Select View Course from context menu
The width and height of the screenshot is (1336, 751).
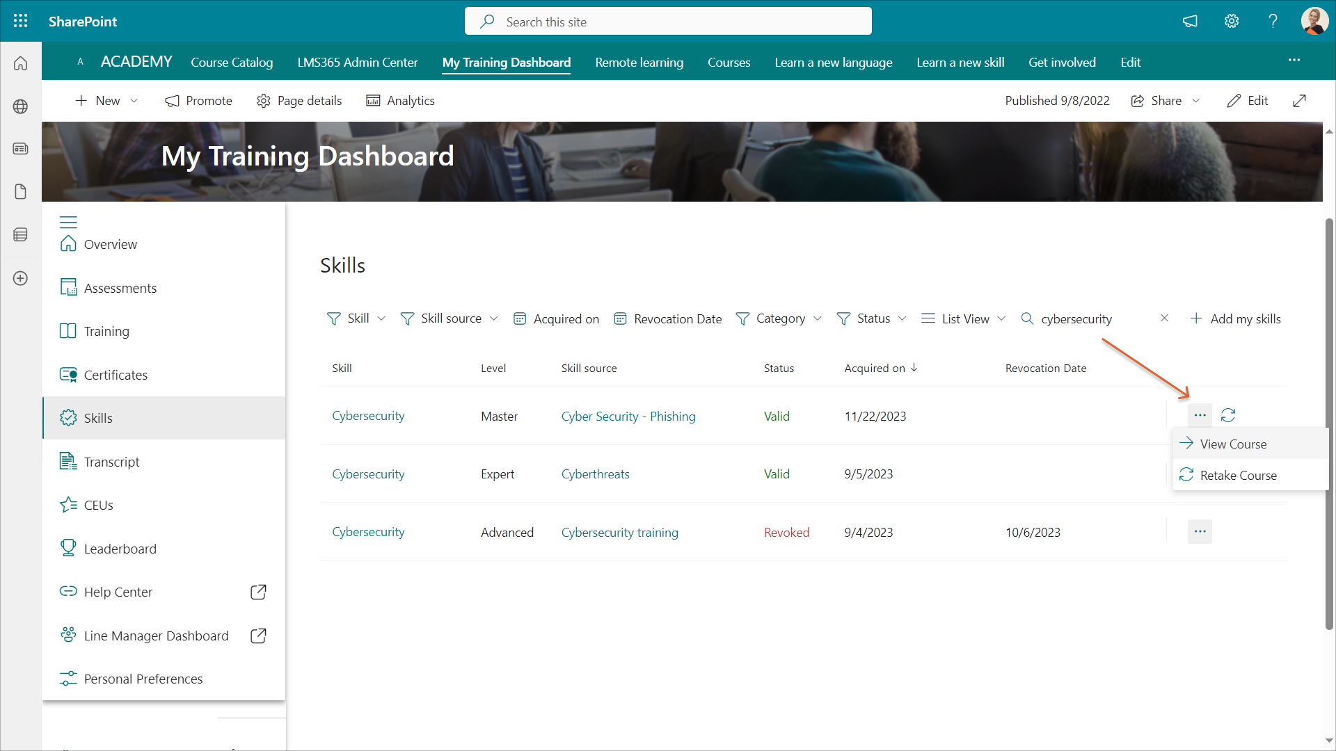click(x=1232, y=444)
